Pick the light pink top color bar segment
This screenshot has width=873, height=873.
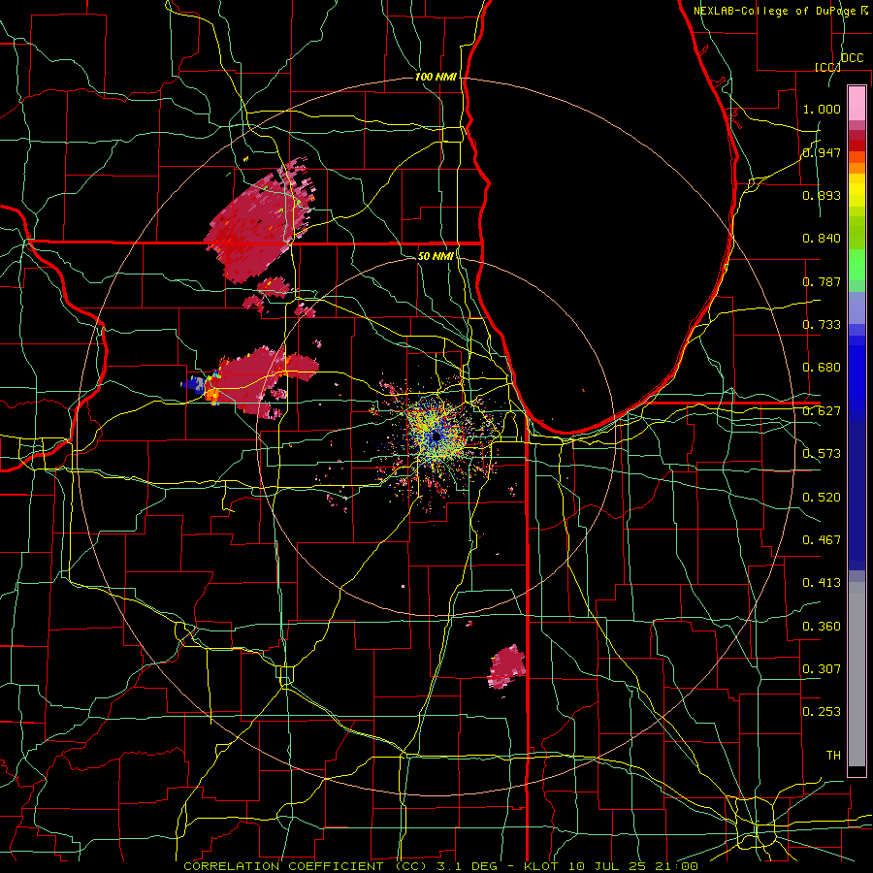pyautogui.click(x=857, y=104)
